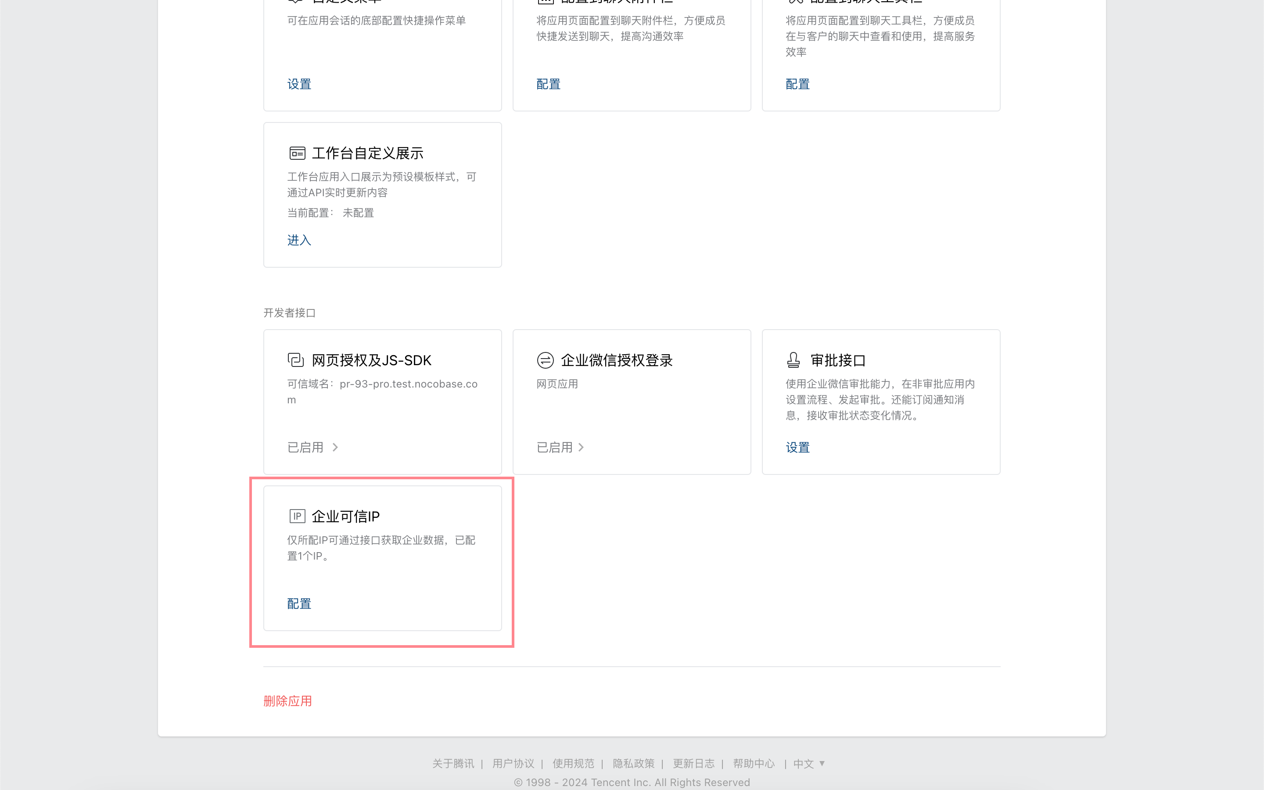The height and width of the screenshot is (790, 1264).
Task: Click 配置 for chat attachment bar card
Action: (x=549, y=84)
